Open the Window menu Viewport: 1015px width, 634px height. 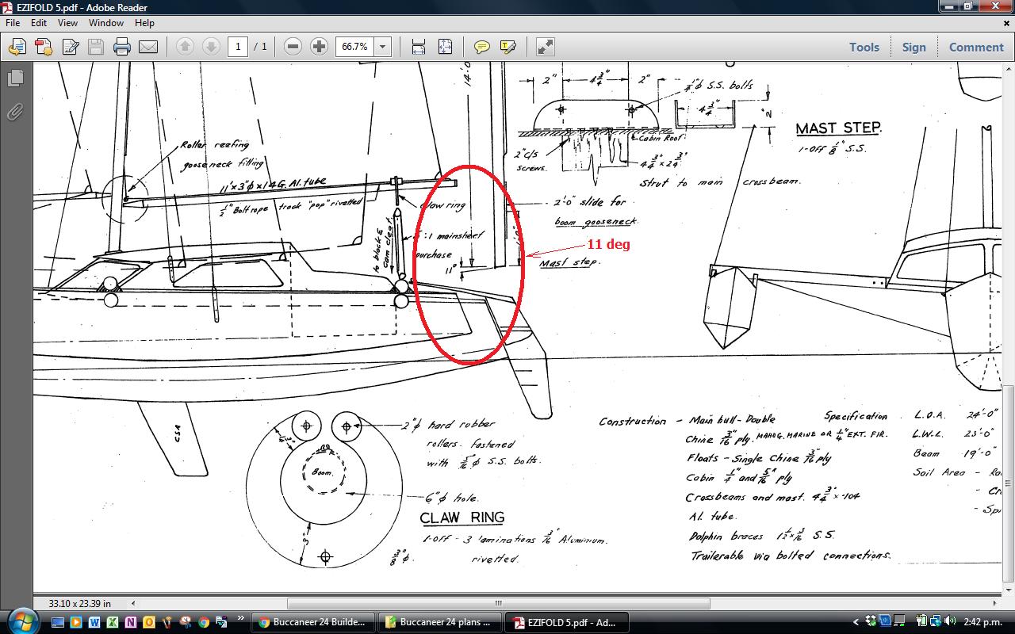click(105, 23)
